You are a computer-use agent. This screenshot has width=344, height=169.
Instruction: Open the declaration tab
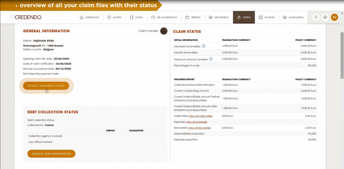click(219, 17)
